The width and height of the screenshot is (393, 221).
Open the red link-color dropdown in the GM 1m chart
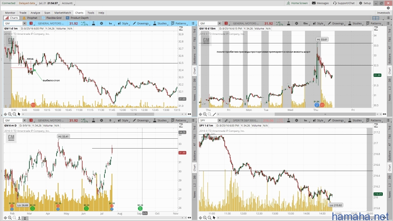pos(31,23)
